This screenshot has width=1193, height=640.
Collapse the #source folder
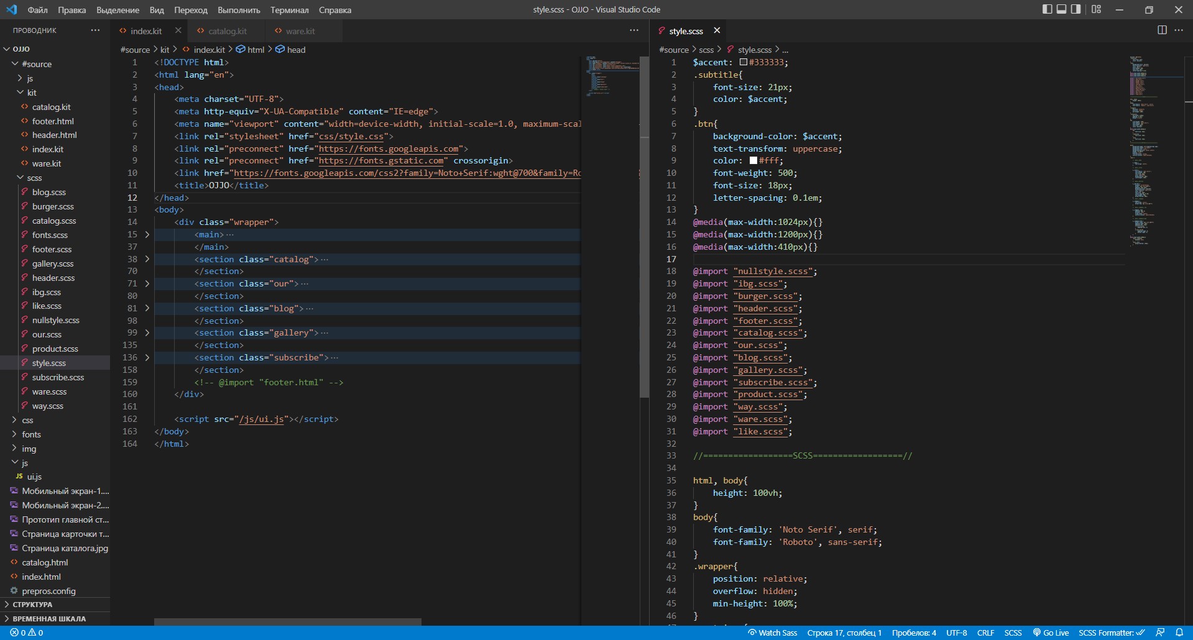coord(37,64)
